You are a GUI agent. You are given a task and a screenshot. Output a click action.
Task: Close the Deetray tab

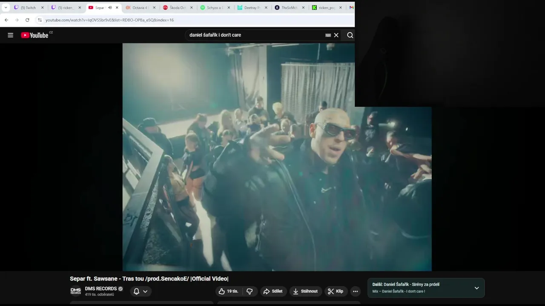click(x=266, y=8)
